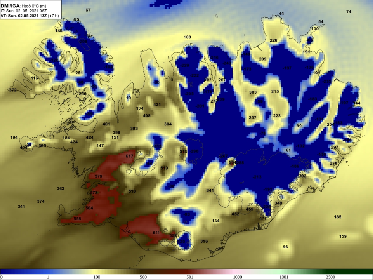Viewport: 373px width, 280px height.
Task: Click the map value 223
Action: (277, 116)
